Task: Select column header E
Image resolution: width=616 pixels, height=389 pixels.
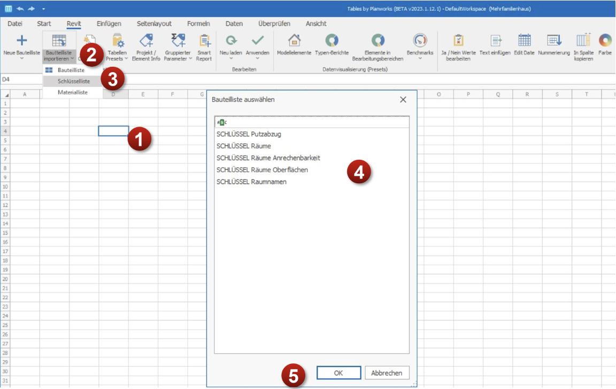Action: tap(143, 94)
